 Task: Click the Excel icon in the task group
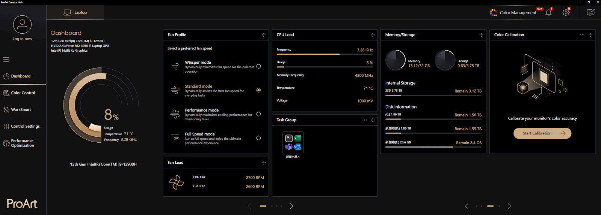[297, 138]
